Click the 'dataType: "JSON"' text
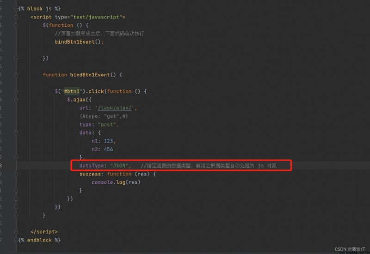Screen dimensions: 370x254 [104, 166]
